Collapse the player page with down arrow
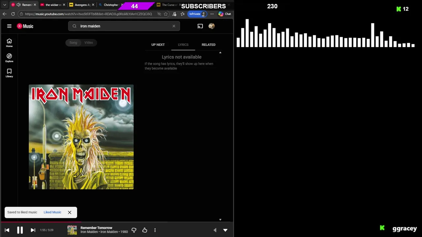Image resolution: width=422 pixels, height=237 pixels. pos(225,230)
